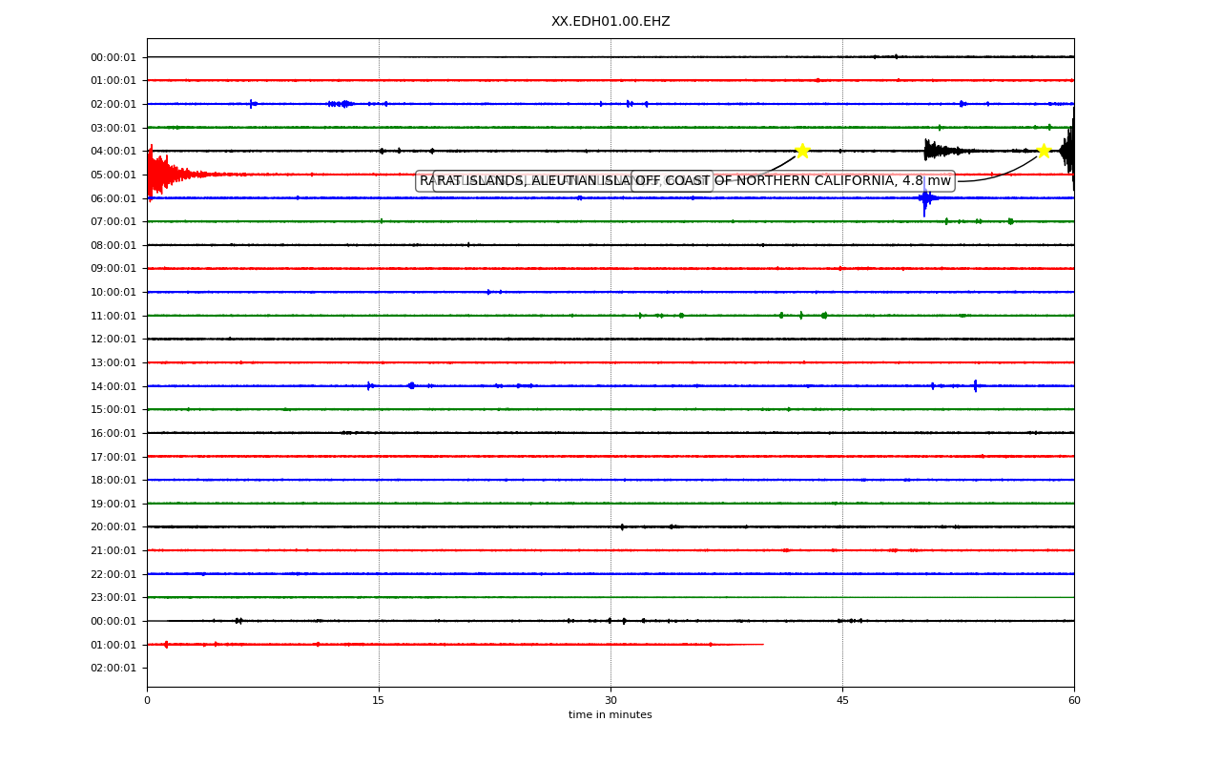Click the 0 tick on the x-axis

click(147, 701)
